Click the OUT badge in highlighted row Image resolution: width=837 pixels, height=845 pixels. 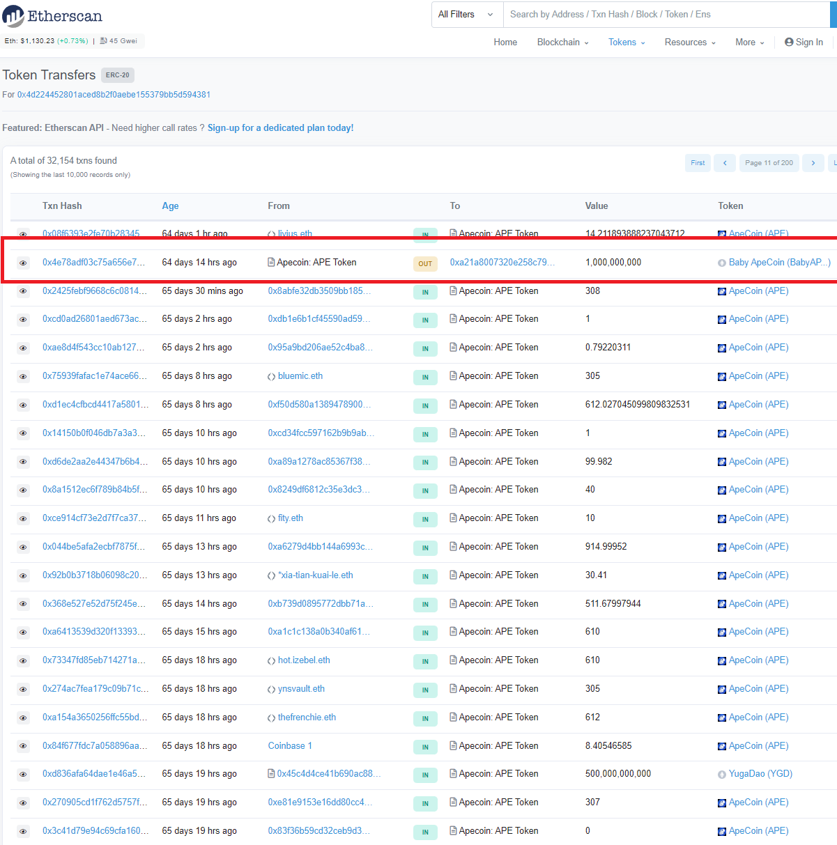tap(425, 264)
